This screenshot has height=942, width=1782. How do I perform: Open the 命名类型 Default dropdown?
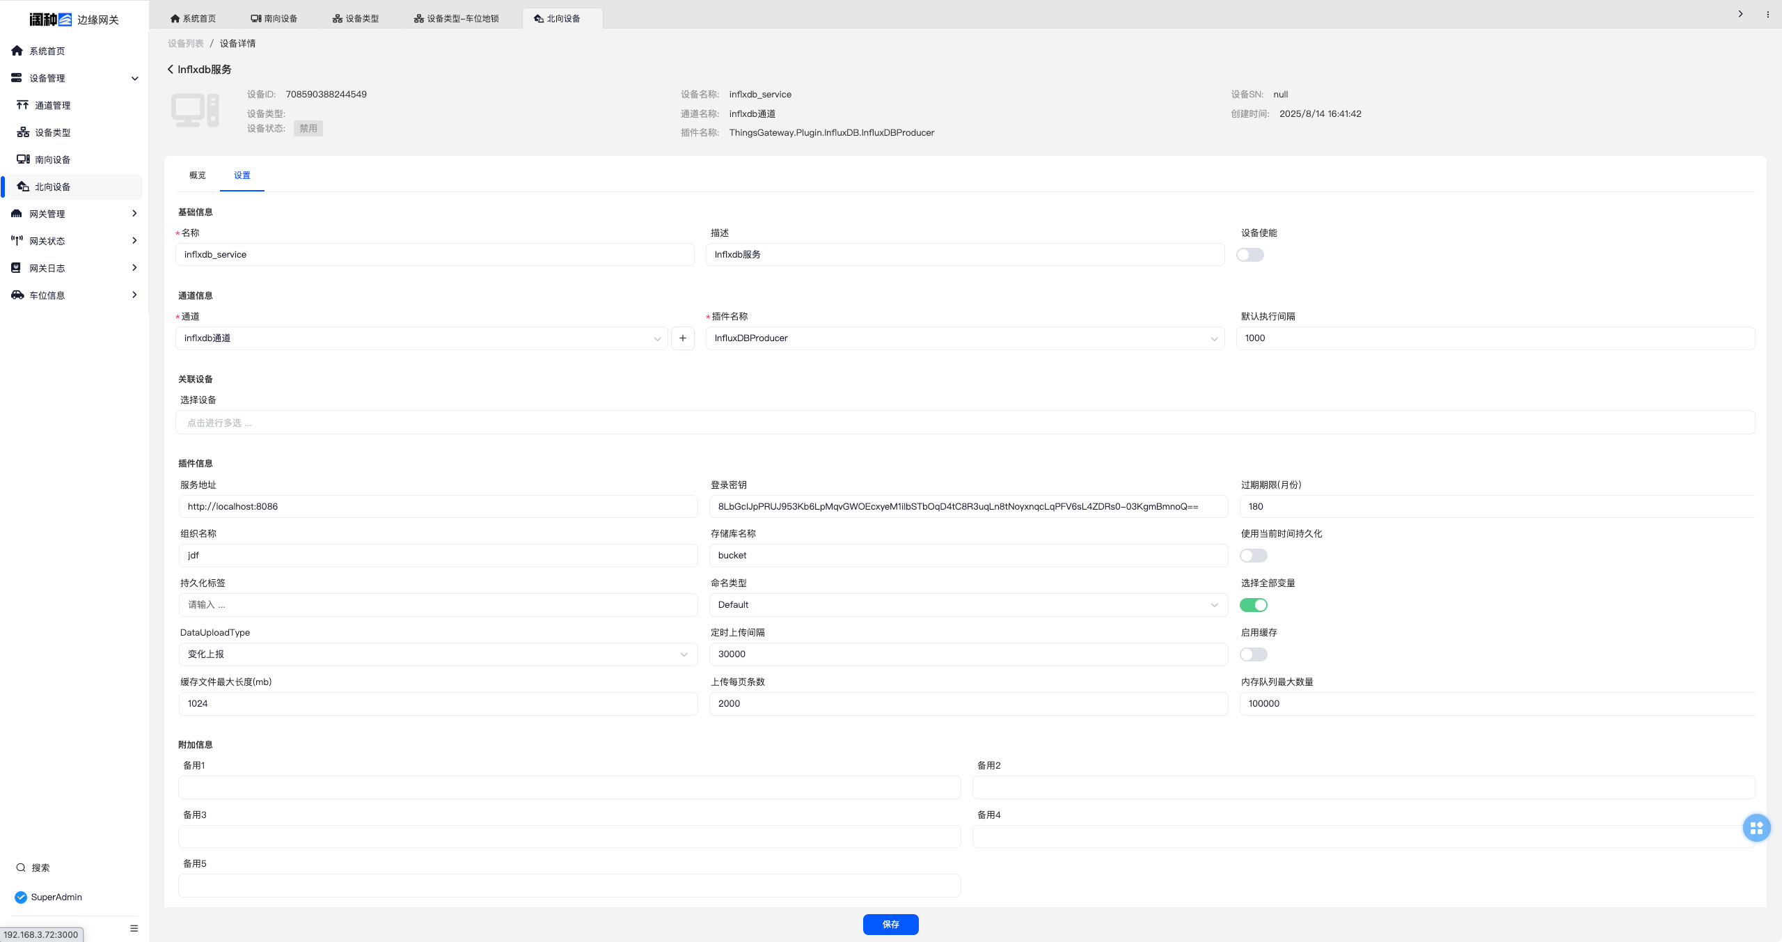pyautogui.click(x=968, y=605)
